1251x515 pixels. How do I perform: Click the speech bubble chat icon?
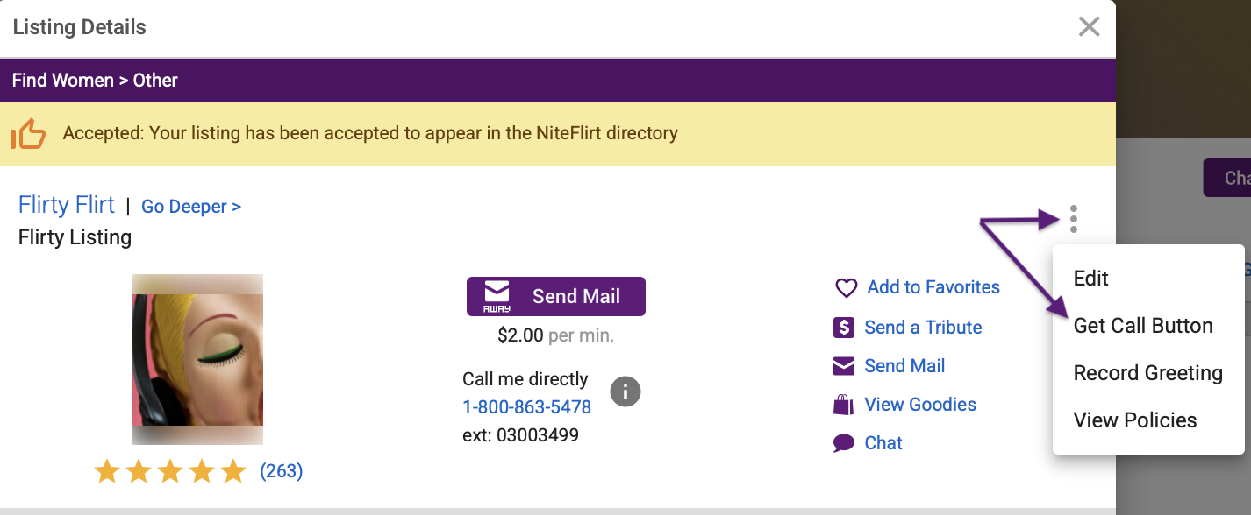click(x=843, y=443)
